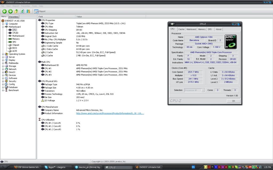Click the AMD Opteron logo in CPU-Z
This screenshot has height=170, width=273.
(231, 42)
